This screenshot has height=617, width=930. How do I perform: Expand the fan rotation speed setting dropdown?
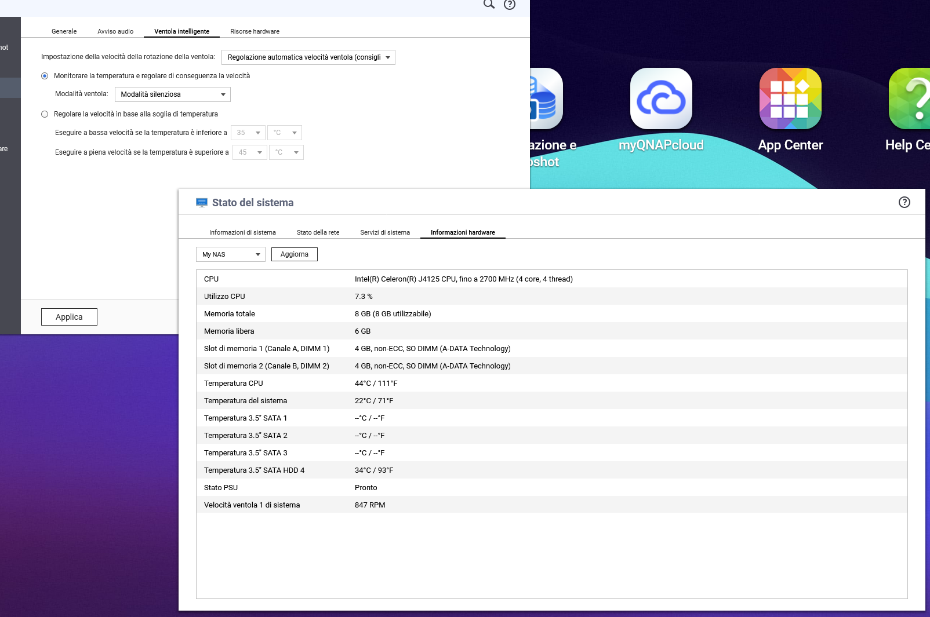pos(308,57)
